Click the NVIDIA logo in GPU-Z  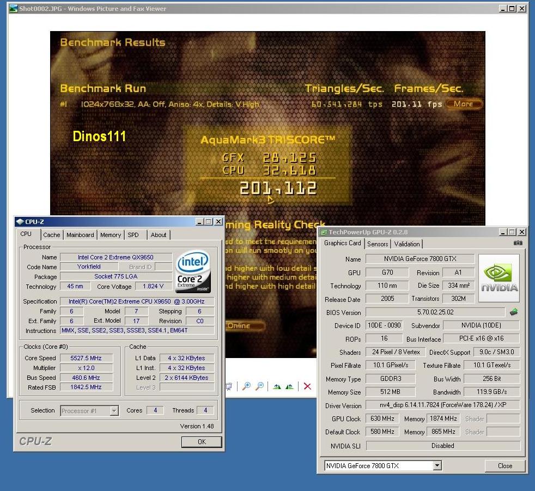(499, 278)
